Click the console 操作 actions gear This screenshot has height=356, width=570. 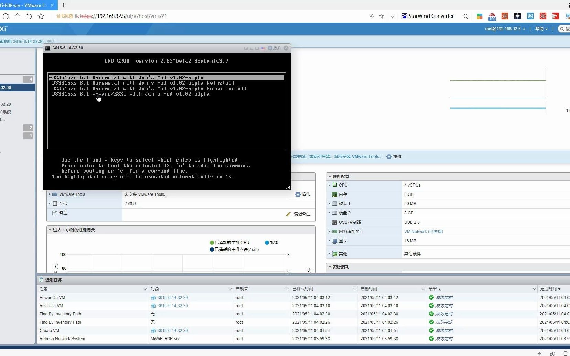point(275,48)
